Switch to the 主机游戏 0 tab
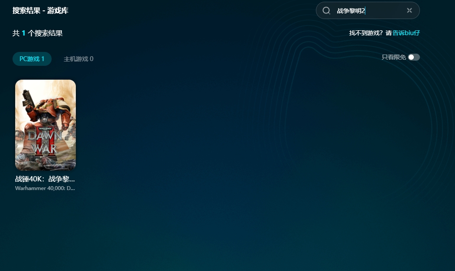Image resolution: width=455 pixels, height=271 pixels. (78, 59)
